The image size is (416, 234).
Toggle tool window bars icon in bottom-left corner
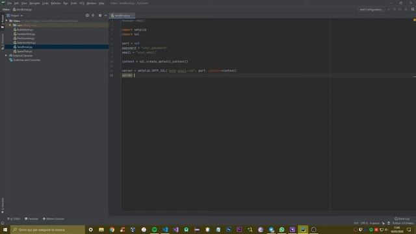3,223
